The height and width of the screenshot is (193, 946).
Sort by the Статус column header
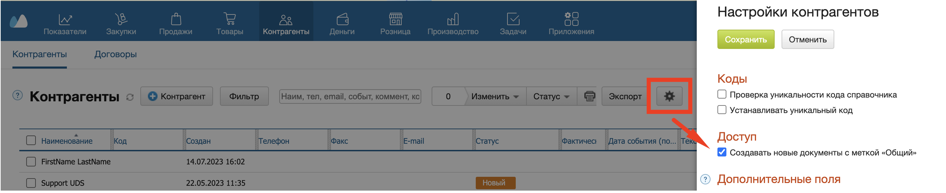click(487, 141)
